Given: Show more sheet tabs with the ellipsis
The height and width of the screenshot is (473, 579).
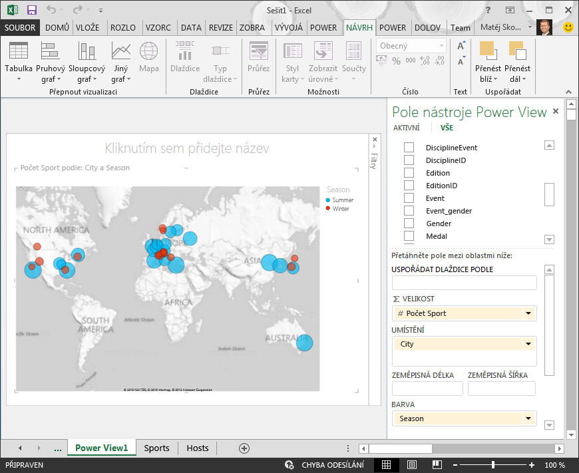Looking at the screenshot, I should [58, 448].
